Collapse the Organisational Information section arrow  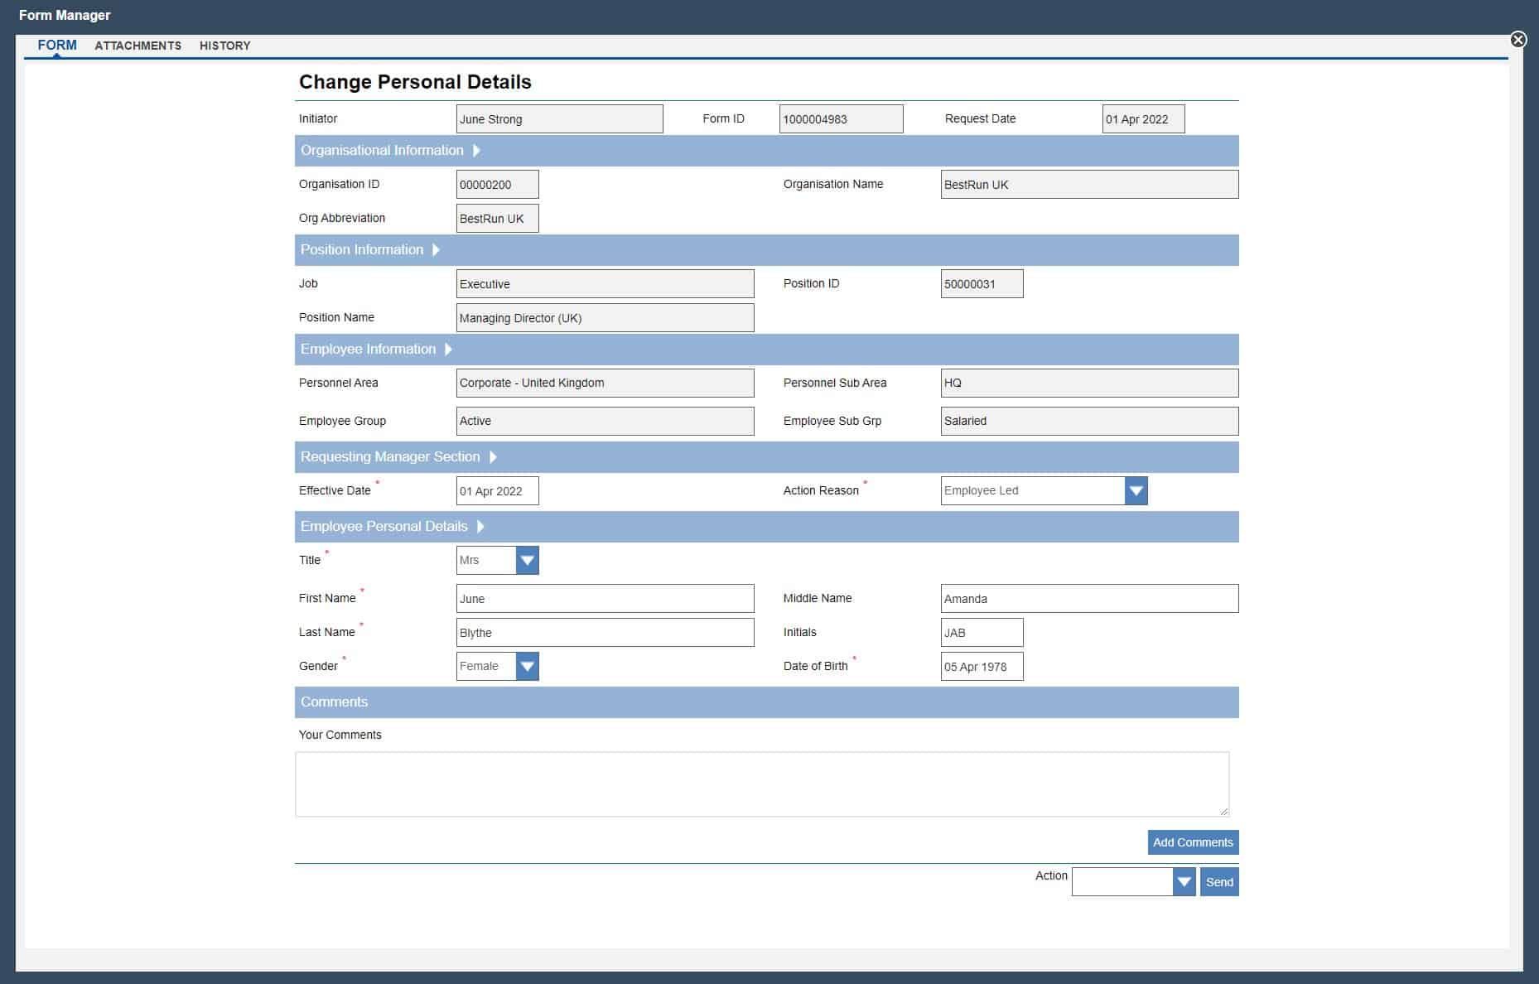[476, 151]
